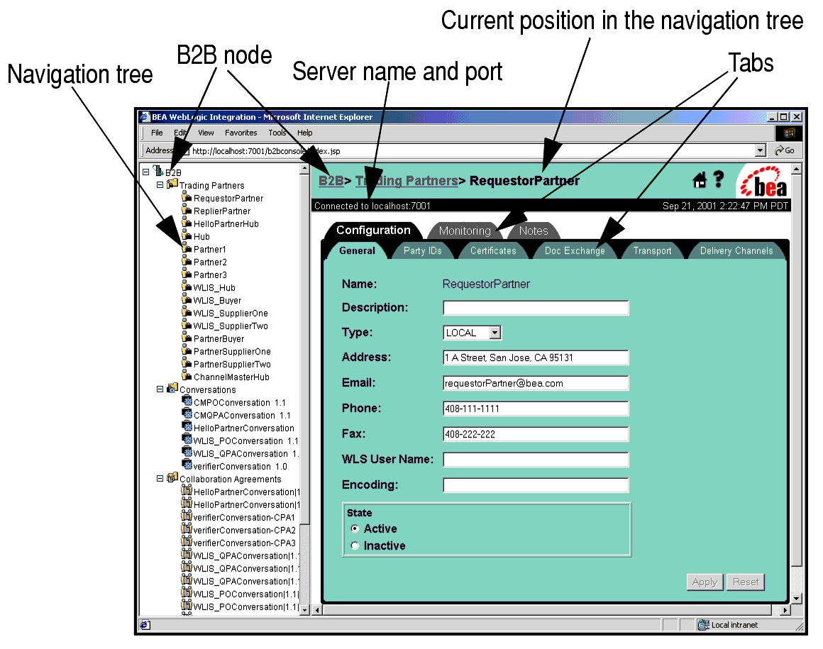Screen dimensions: 823x649
Task: Click the partner icon next to RequestorPartner
Action: [187, 196]
